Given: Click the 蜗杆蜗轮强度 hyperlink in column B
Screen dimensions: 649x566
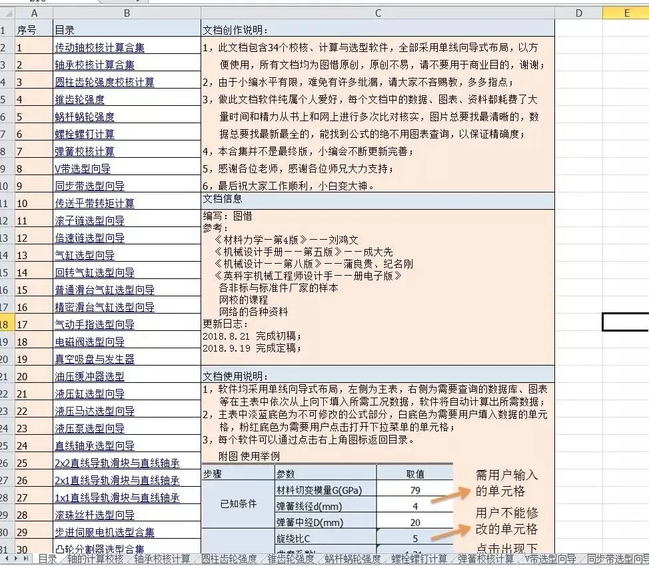Looking at the screenshot, I should [85, 117].
